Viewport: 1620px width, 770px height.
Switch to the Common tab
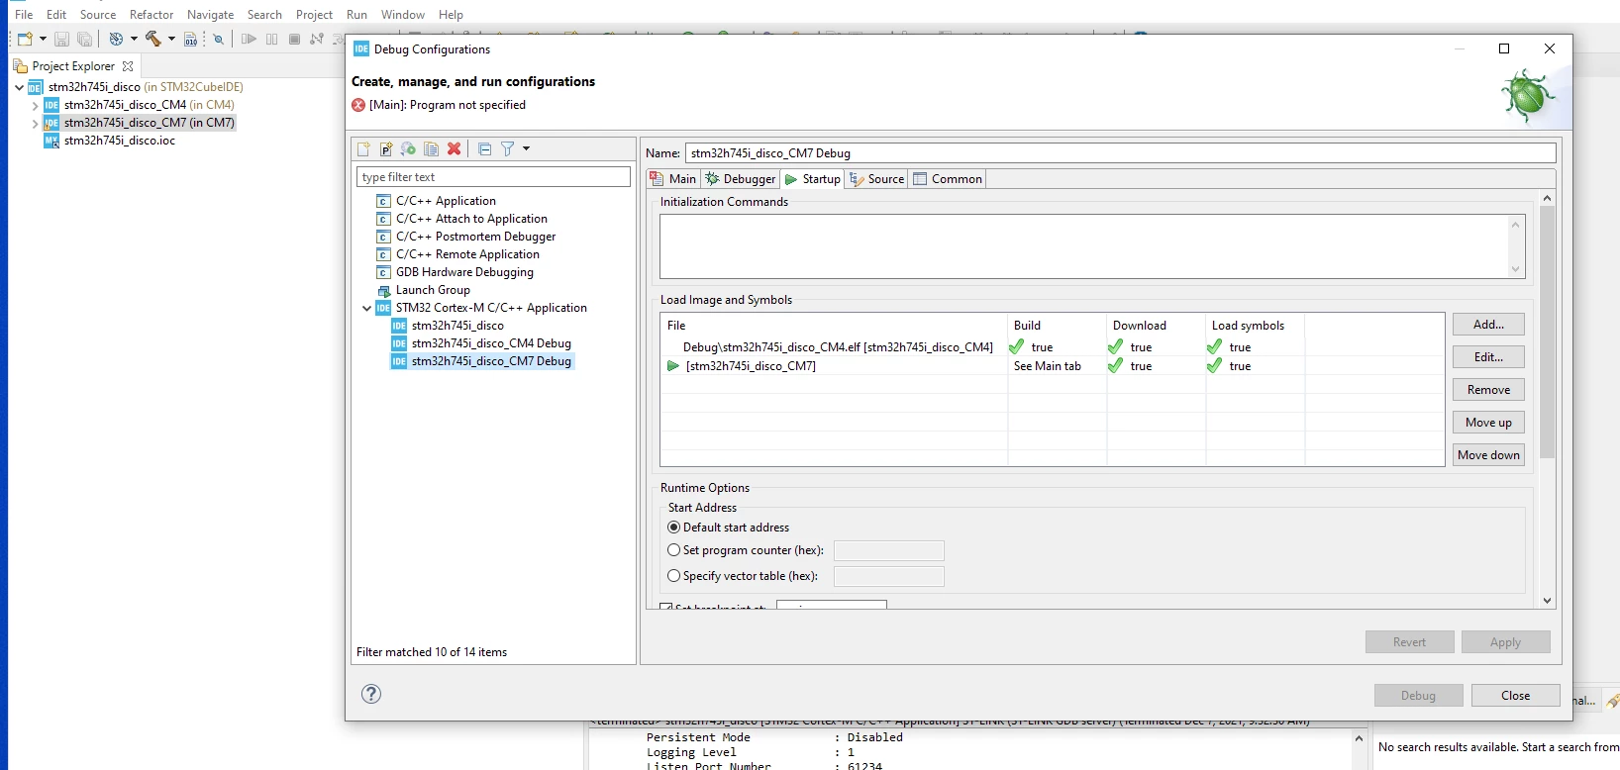(x=948, y=179)
